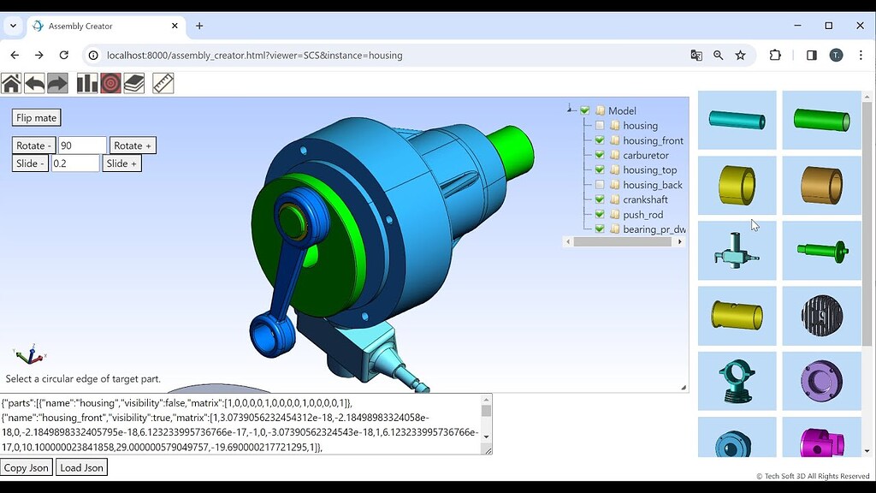The image size is (876, 493).
Task: Click the browser profile account icon
Action: 834,55
